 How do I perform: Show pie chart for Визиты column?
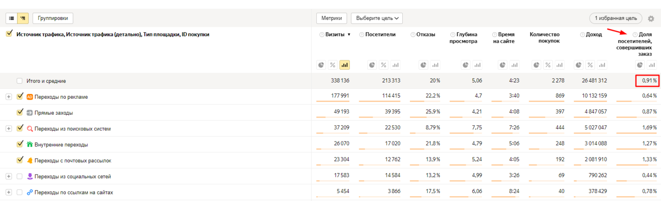coord(322,65)
